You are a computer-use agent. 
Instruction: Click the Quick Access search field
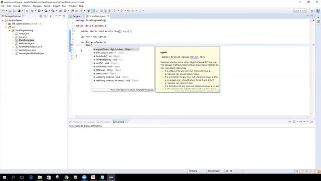(x=300, y=11)
